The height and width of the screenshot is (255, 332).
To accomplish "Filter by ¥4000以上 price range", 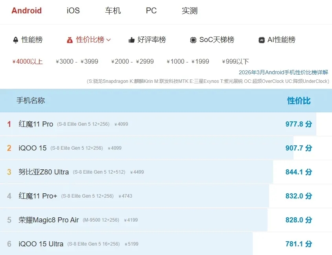I will pyautogui.click(x=28, y=61).
